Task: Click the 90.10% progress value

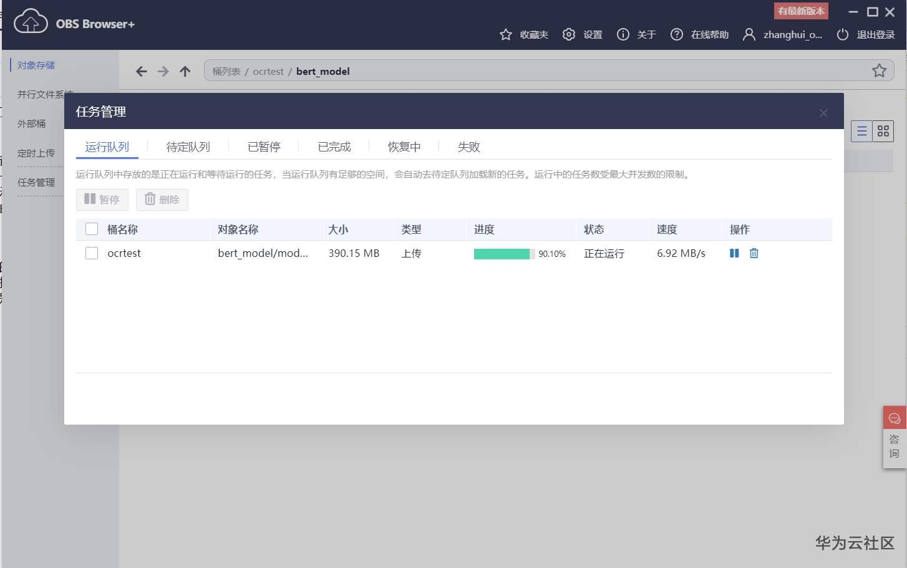Action: (x=552, y=254)
